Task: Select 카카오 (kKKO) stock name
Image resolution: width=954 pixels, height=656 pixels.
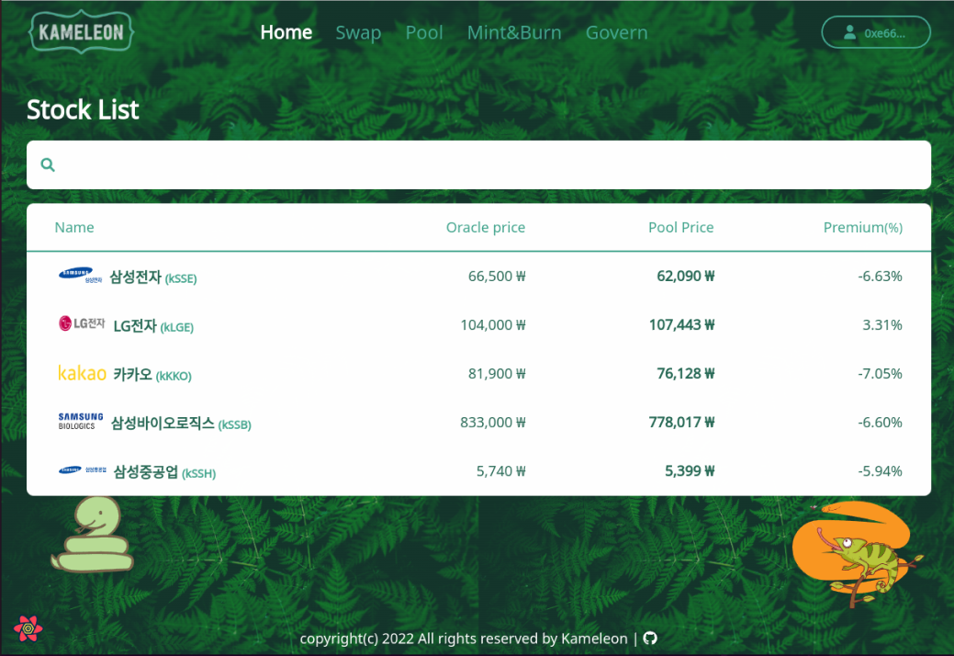Action: [x=152, y=375]
